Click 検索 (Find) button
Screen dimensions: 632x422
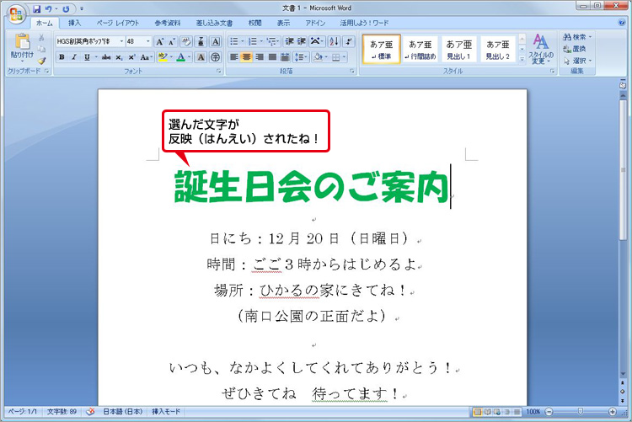(577, 37)
